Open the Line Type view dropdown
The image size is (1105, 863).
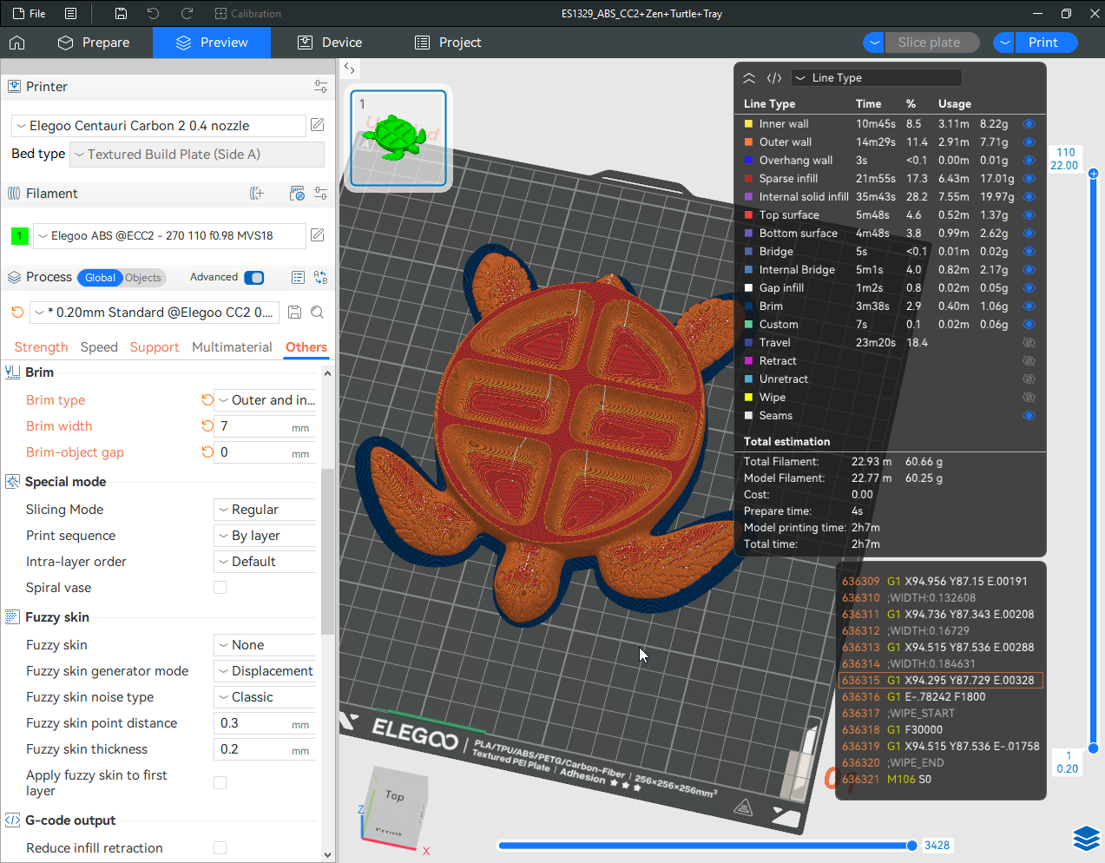coord(876,78)
